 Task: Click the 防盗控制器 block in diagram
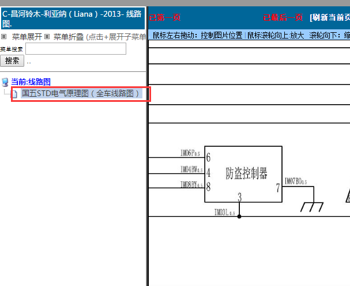[243, 174]
